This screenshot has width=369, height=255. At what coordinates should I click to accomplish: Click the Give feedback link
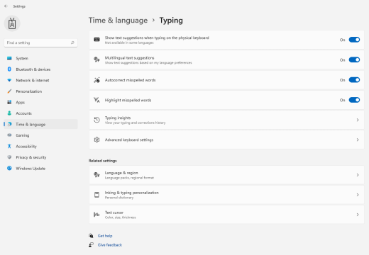point(110,245)
